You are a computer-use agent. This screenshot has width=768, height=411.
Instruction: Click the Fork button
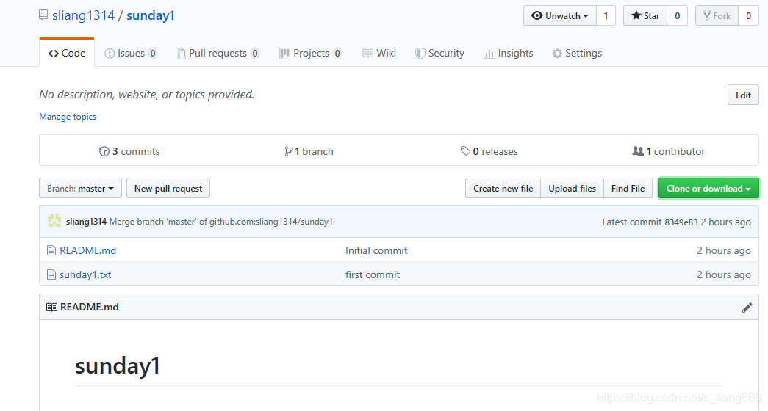(717, 15)
